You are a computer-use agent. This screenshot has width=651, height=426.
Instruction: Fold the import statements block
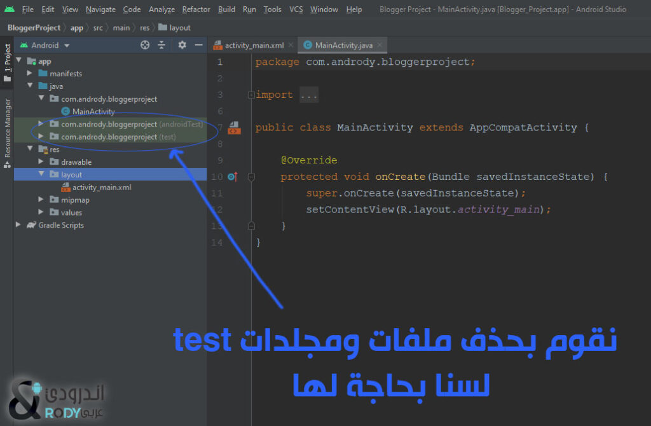coord(251,95)
